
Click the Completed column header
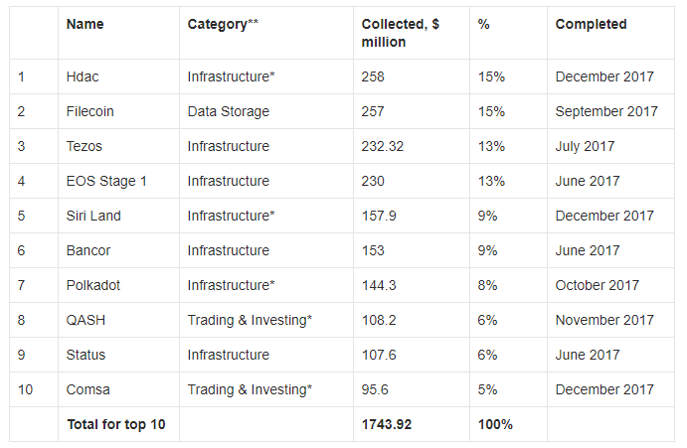coord(591,24)
